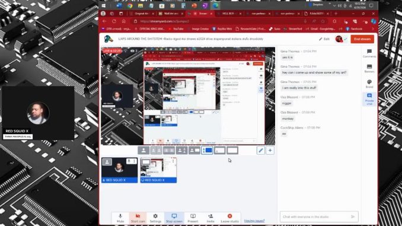Image resolution: width=402 pixels, height=226 pixels.
Task: Toggle the Stop screen share button
Action: 174,218
